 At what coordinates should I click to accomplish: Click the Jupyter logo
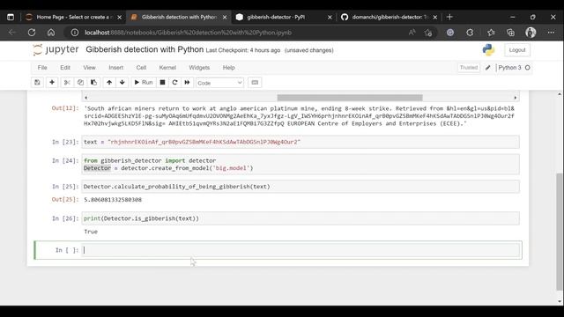56,49
